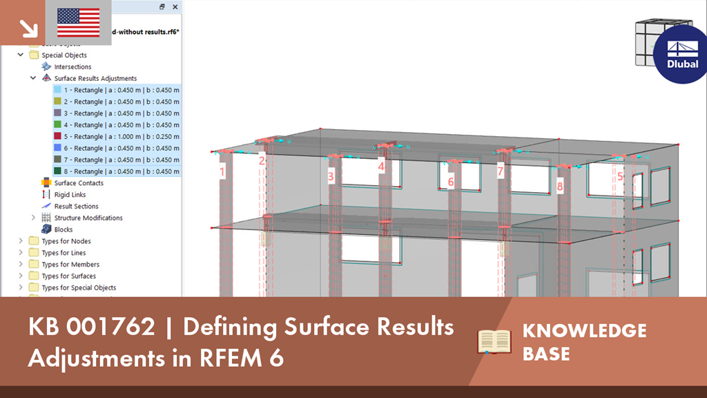Viewport: 707px width, 398px height.
Task: Click the Structure Modifications grid icon
Action: [46, 218]
